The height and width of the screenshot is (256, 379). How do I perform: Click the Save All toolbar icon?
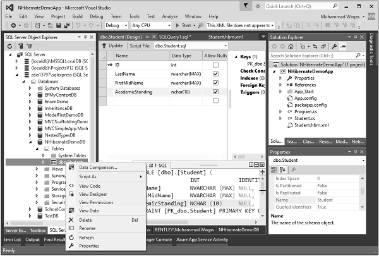[67, 25]
